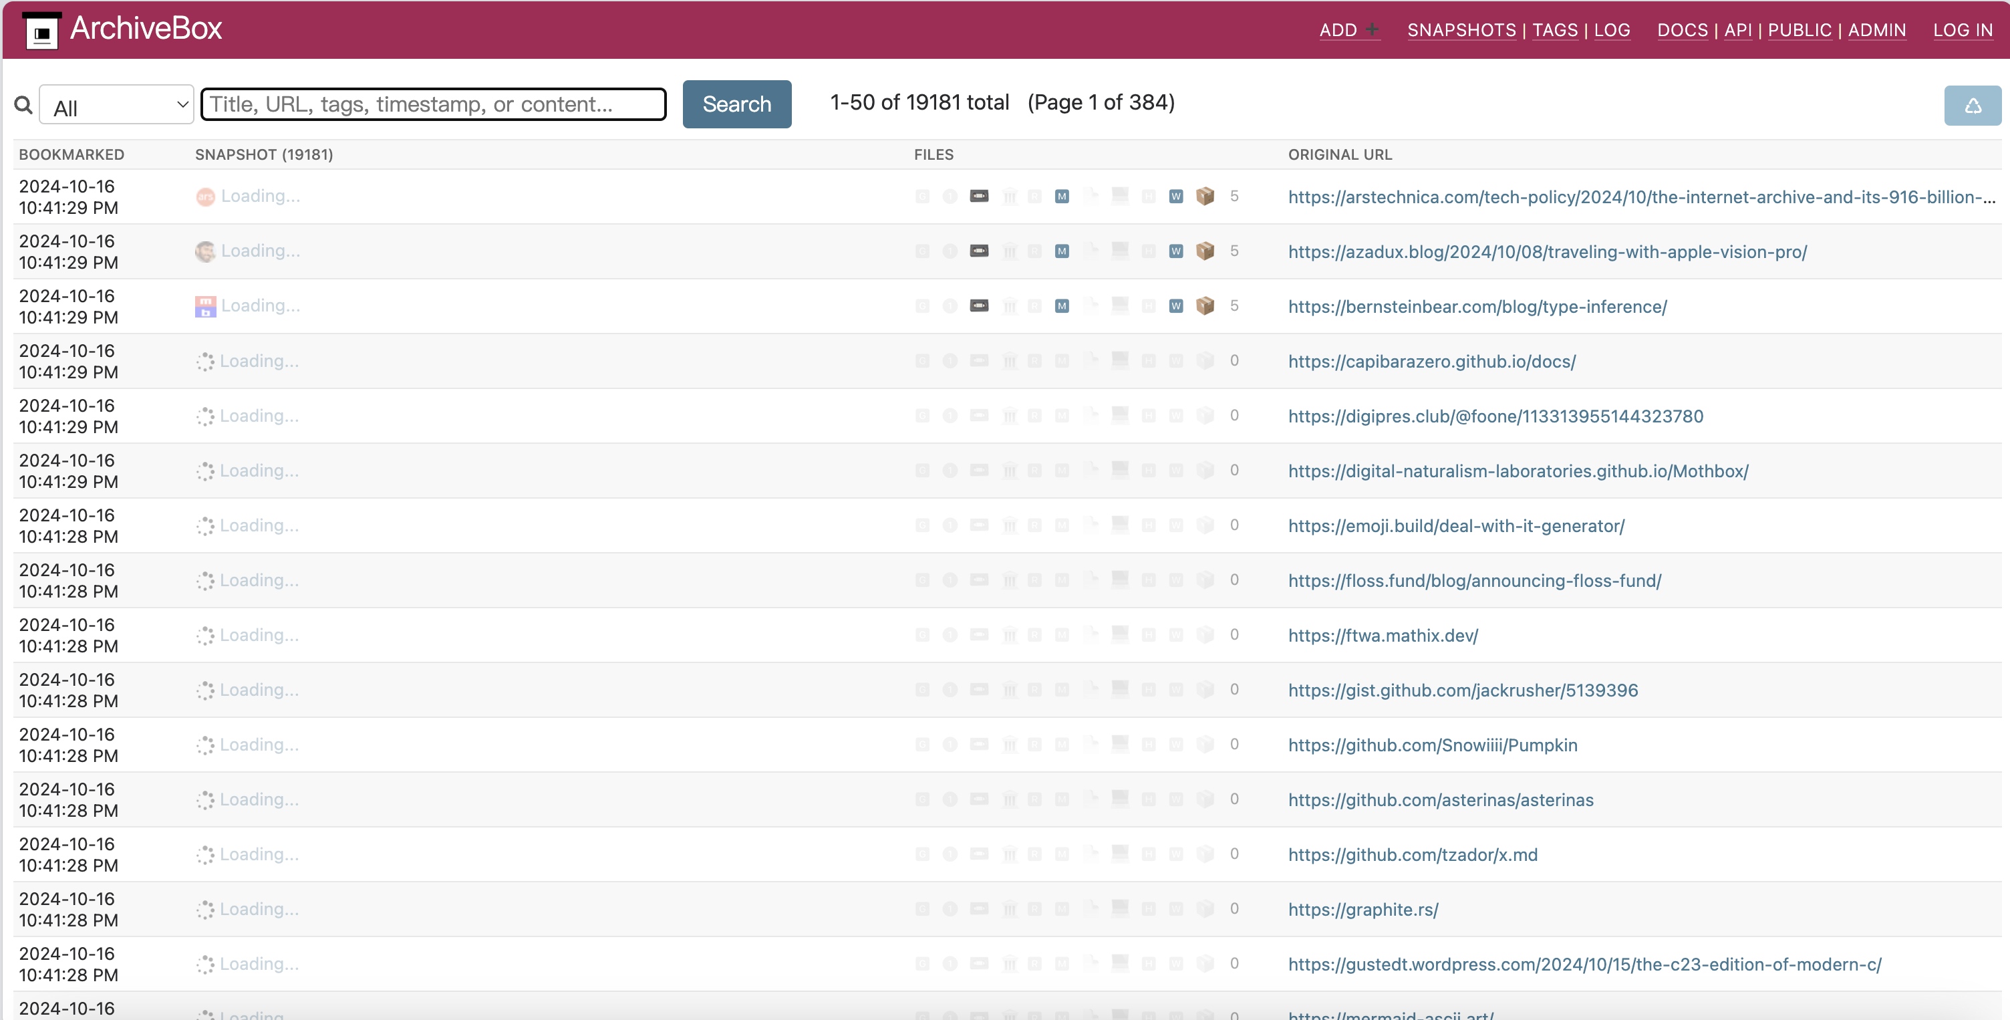Click the Search button
Screen dimensions: 2010x1020
(736, 104)
